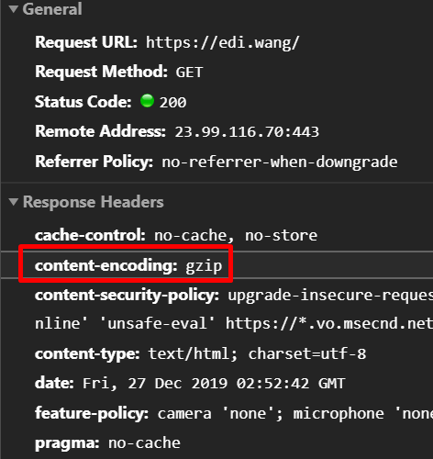The image size is (433, 459).
Task: Click the content-encoding gzip header
Action: click(x=128, y=265)
